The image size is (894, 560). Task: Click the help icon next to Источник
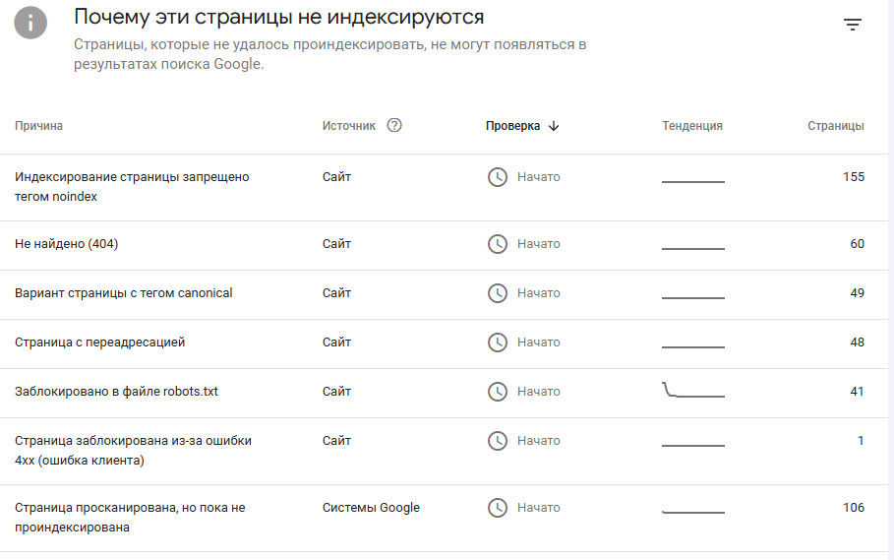click(x=394, y=125)
